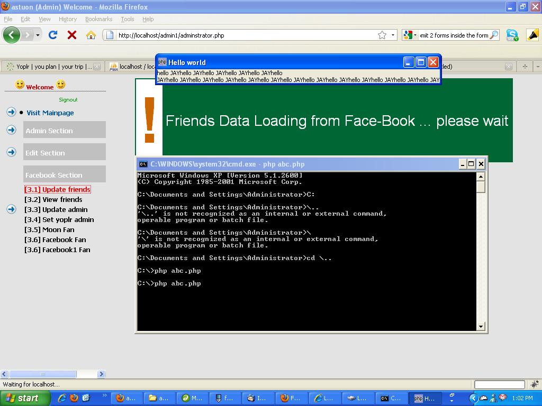
Task: Close the Yoplr tab with its X
Action: tap(97, 67)
